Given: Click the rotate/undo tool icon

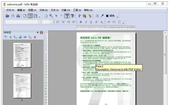Looking at the screenshot, I should point(62,16).
